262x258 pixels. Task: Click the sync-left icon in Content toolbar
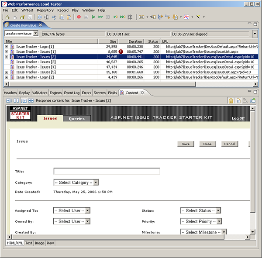[24, 100]
